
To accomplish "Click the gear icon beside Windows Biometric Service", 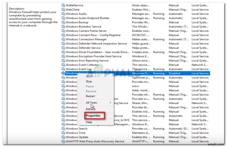I will point(63,27).
